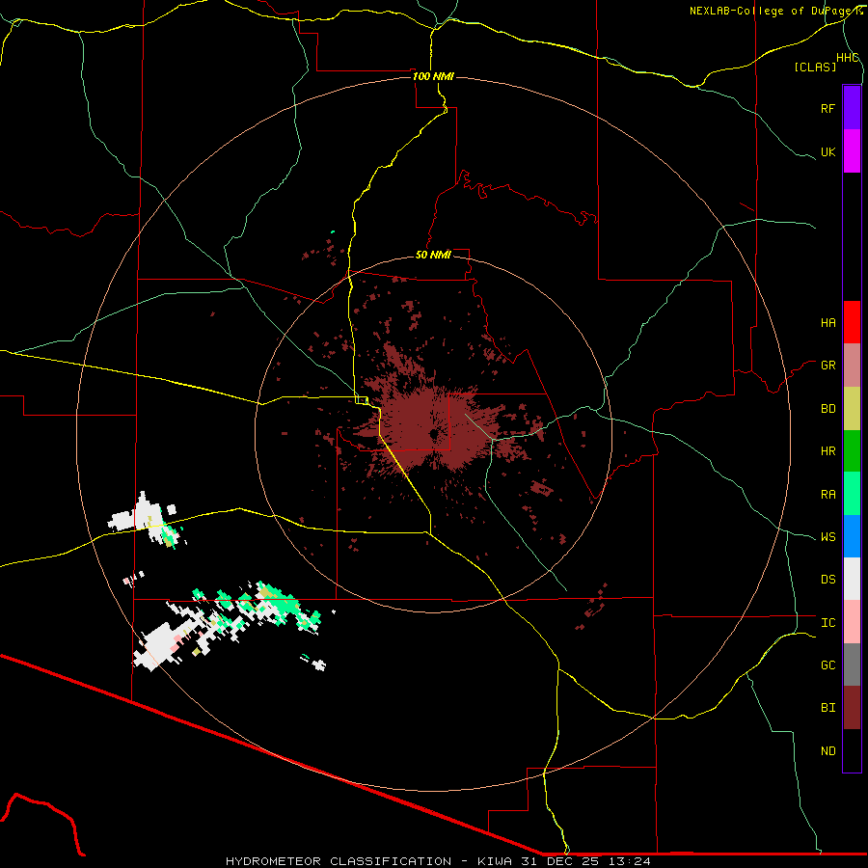The image size is (868, 868).
Task: Click the HR legend label
Action: (x=827, y=451)
